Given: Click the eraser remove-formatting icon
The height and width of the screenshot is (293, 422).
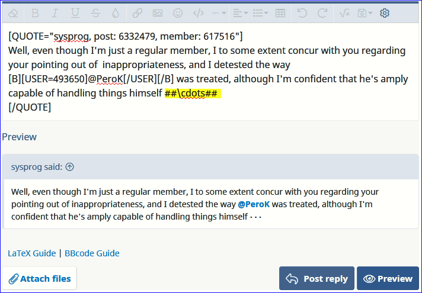Looking at the screenshot, I should pos(14,13).
